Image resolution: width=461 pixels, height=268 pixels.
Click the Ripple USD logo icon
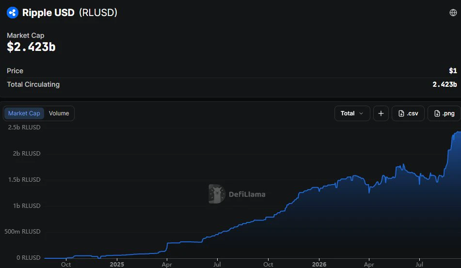13,13
